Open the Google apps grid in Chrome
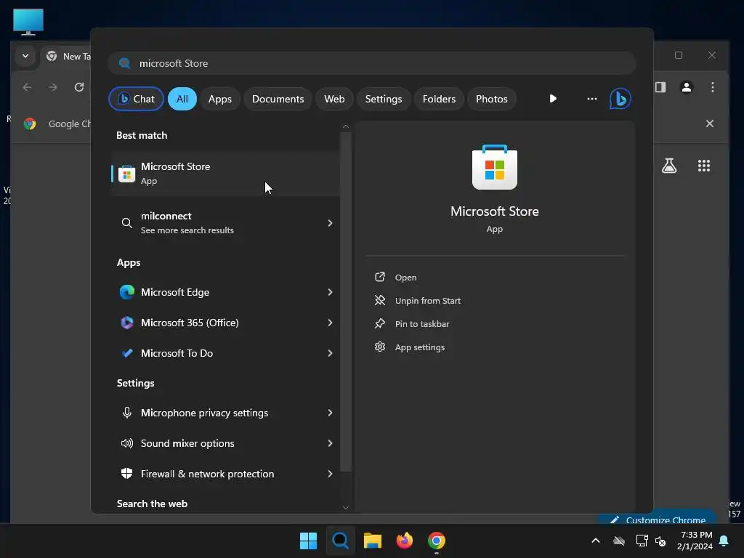Viewport: 744px width, 558px height. point(703,166)
